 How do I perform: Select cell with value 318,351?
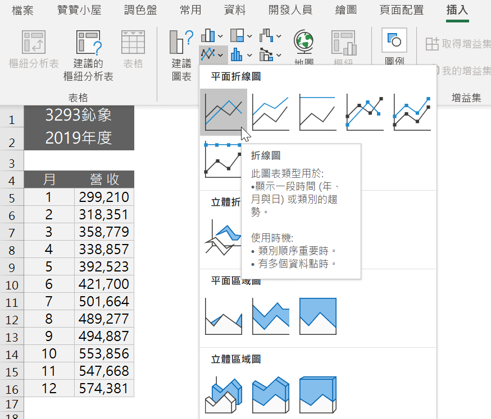coord(104,214)
